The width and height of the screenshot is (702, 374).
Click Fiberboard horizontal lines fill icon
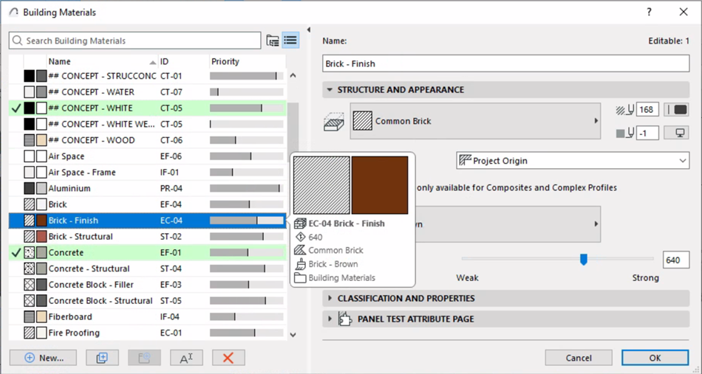(29, 316)
